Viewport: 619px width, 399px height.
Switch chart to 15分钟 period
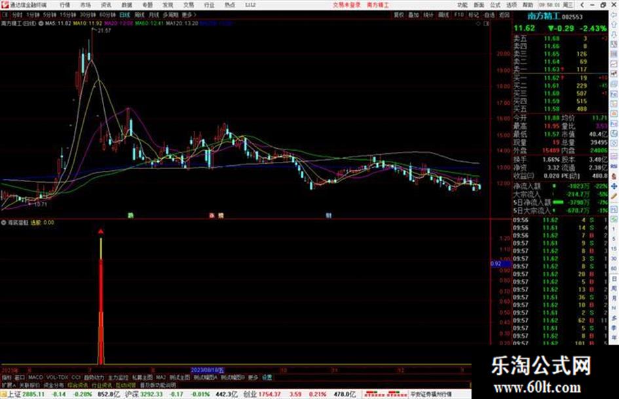coord(67,15)
